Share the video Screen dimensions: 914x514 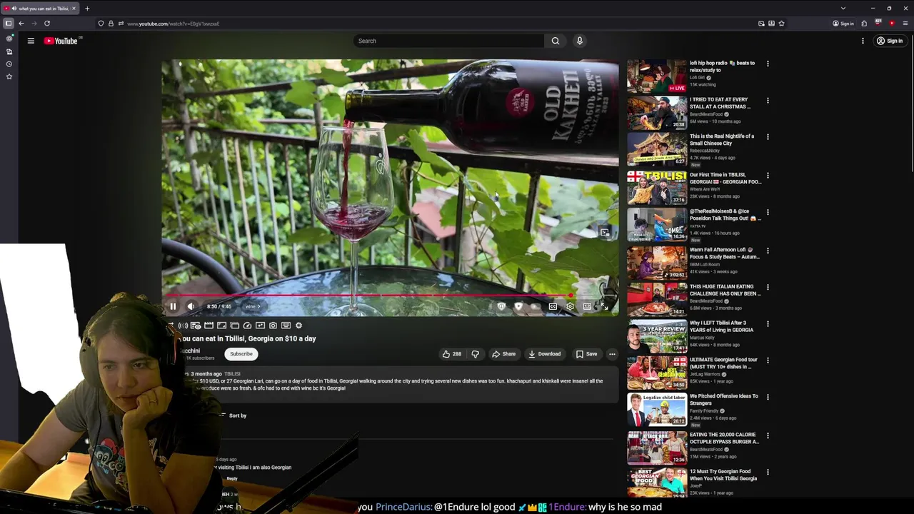pyautogui.click(x=503, y=354)
